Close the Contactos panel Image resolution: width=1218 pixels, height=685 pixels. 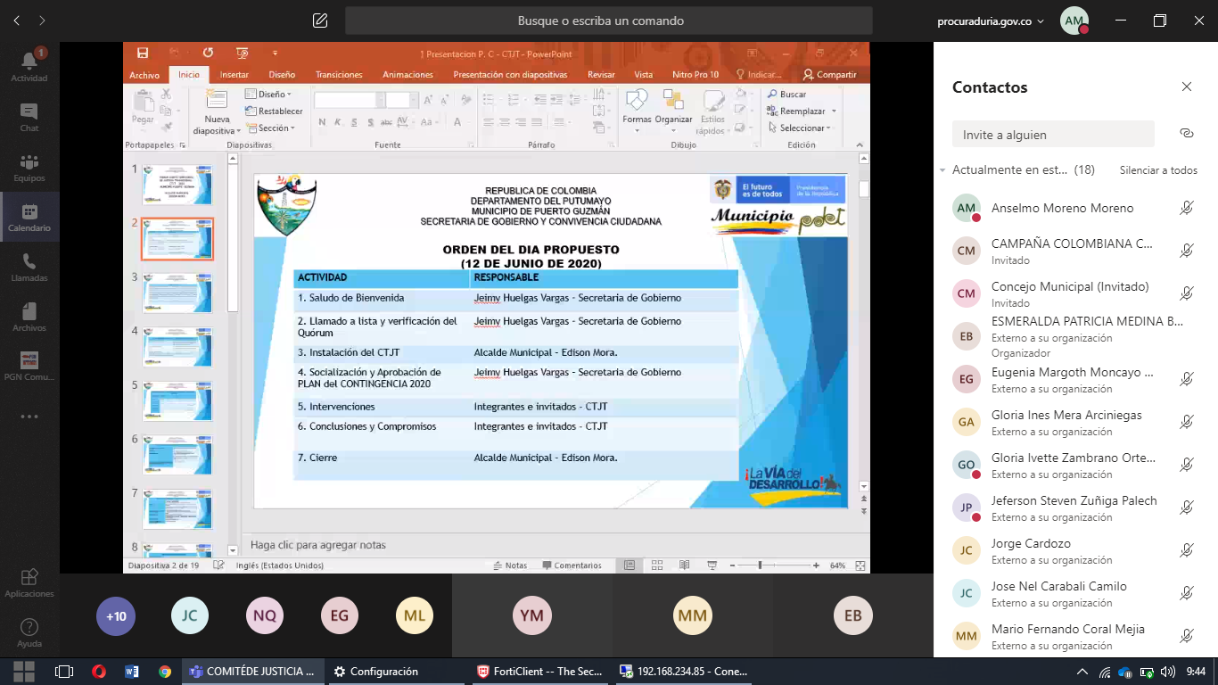[1186, 87]
